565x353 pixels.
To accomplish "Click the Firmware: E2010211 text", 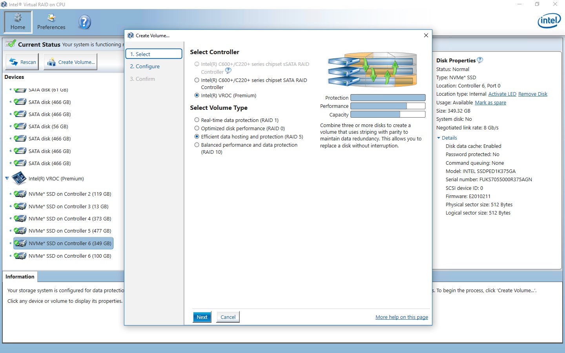I will pos(468,197).
